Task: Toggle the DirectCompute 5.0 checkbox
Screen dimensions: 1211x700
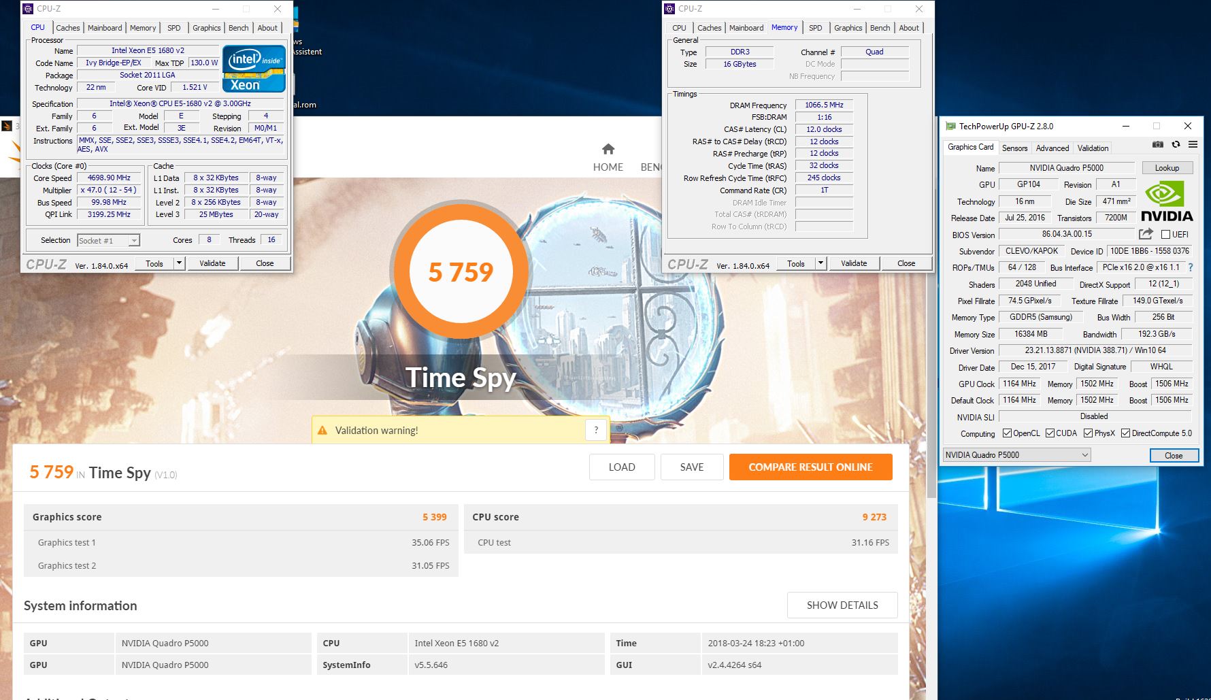Action: pyautogui.click(x=1125, y=433)
